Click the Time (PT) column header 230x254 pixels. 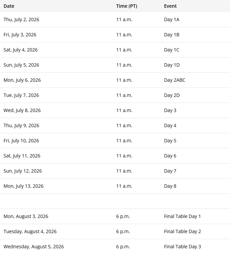126,6
